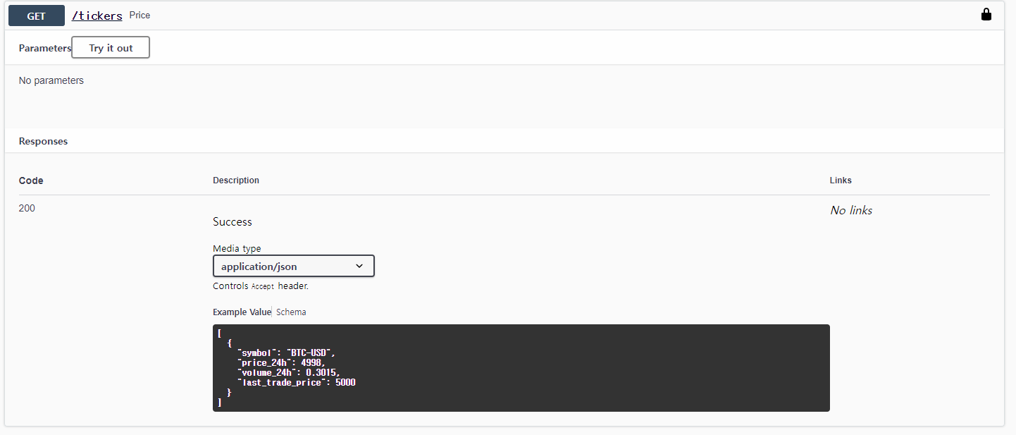
Task: Click the Parameters section heading
Action: click(45, 49)
